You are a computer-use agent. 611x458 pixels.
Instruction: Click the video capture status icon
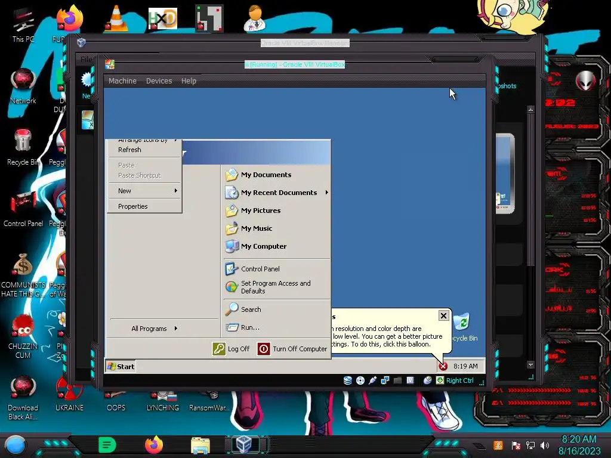pos(410,380)
